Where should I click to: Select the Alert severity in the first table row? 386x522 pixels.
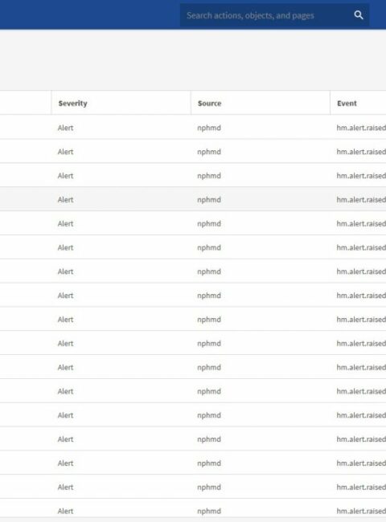[65, 128]
